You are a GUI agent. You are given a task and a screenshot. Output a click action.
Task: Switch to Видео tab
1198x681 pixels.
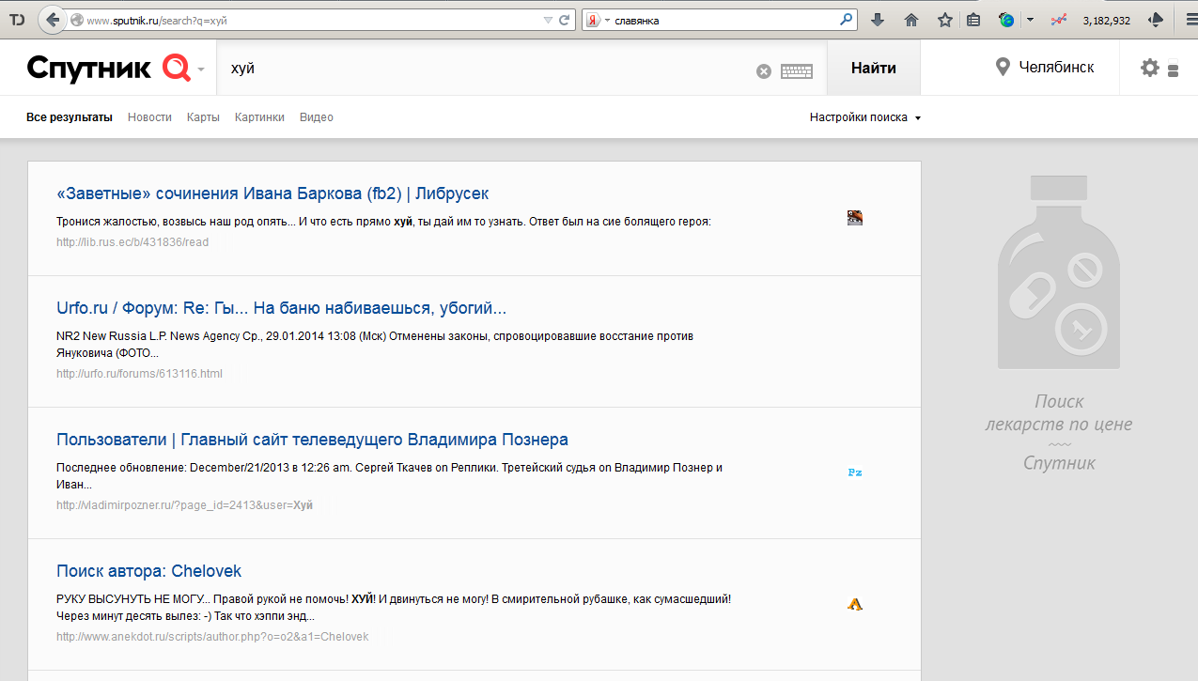click(317, 117)
